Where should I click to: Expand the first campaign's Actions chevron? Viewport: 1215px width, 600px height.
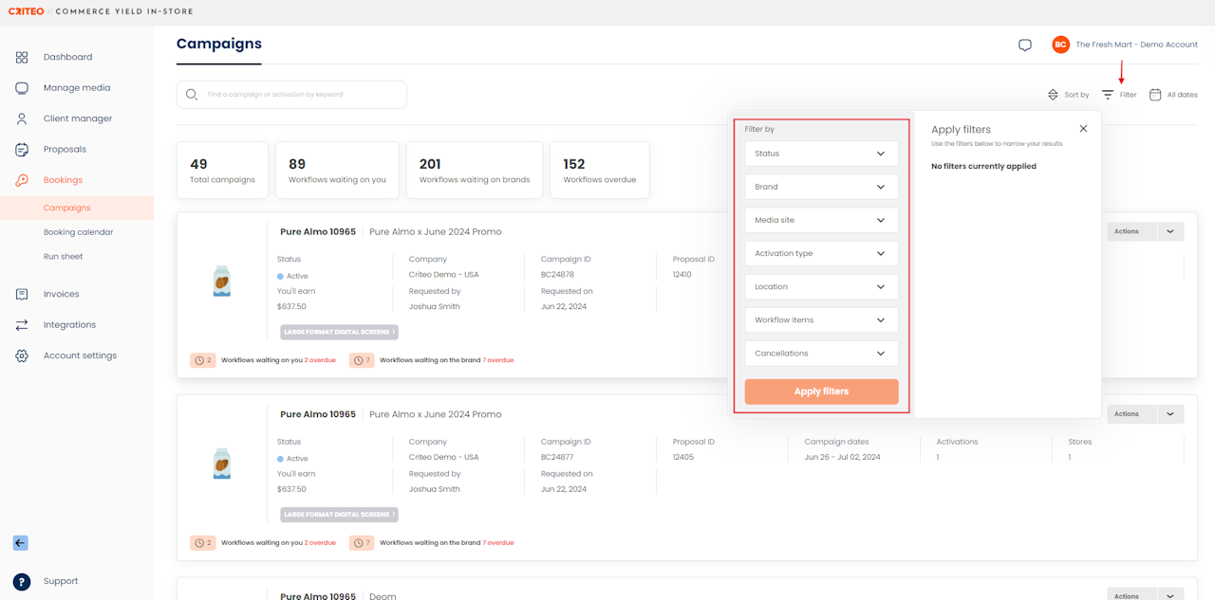coord(1169,231)
